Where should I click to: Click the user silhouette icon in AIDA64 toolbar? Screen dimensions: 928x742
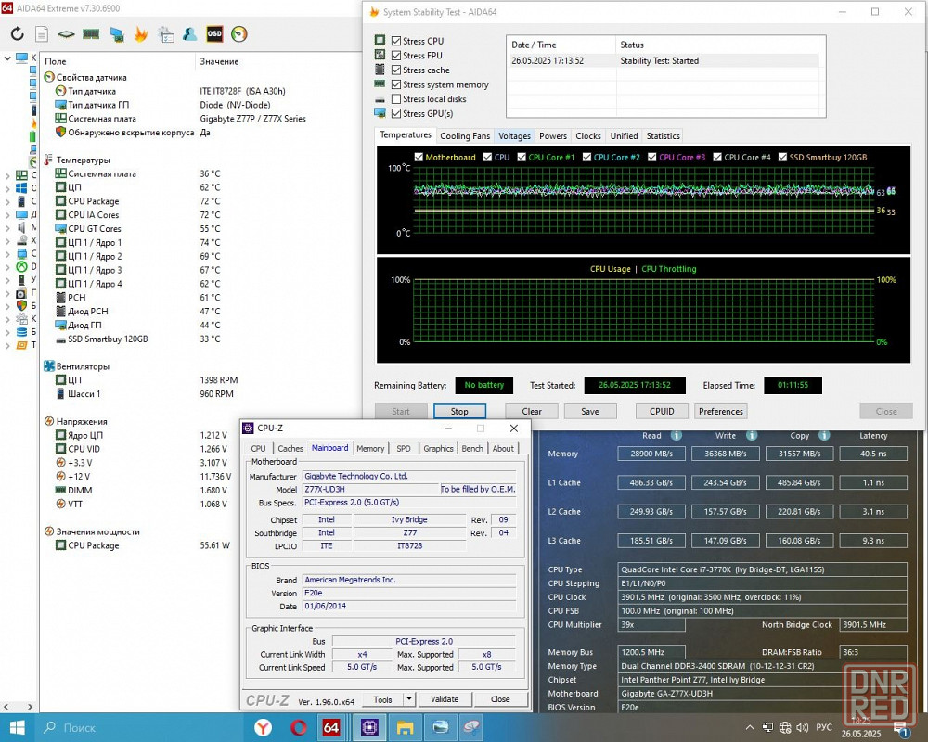click(190, 34)
